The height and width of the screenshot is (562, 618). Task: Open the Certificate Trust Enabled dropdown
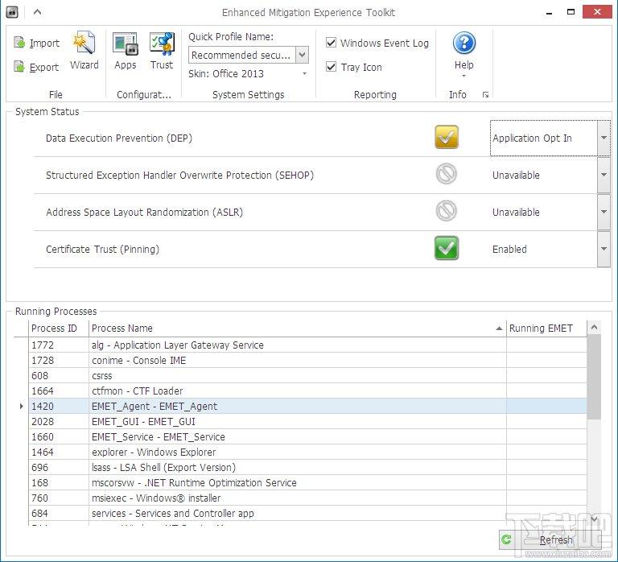[604, 250]
